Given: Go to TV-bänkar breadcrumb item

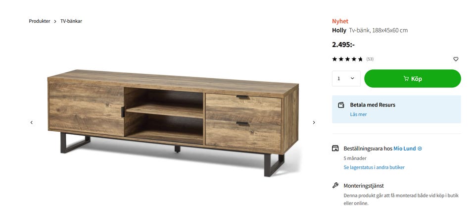Looking at the screenshot, I should pos(71,21).
